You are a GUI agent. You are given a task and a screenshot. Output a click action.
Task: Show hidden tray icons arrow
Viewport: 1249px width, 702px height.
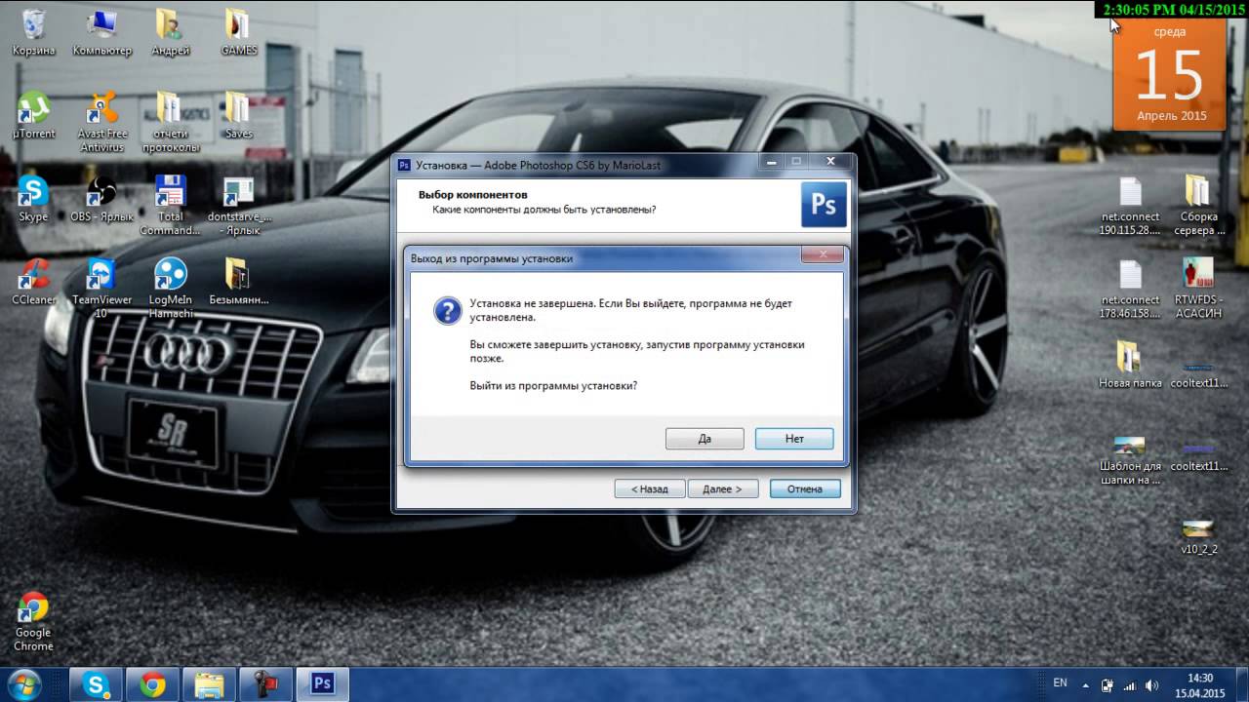pyautogui.click(x=1086, y=683)
